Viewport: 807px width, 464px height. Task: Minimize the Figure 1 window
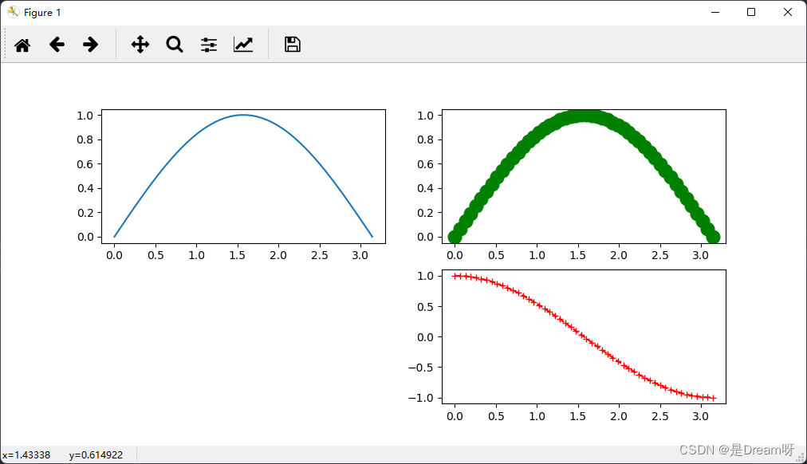point(715,12)
